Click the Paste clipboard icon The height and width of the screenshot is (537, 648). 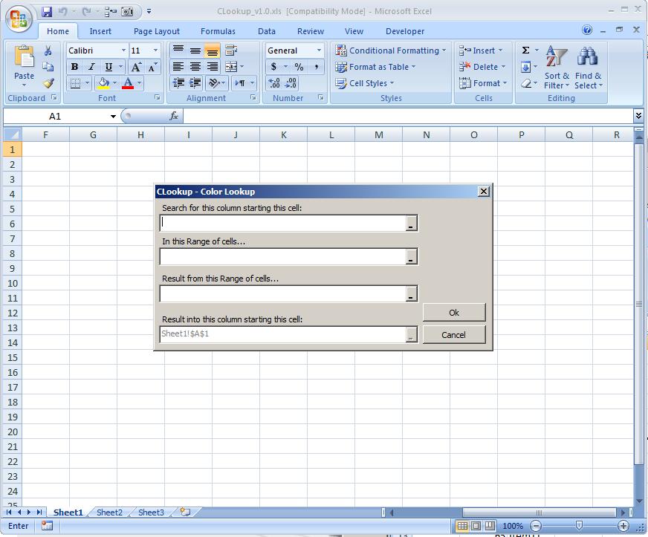pyautogui.click(x=24, y=56)
